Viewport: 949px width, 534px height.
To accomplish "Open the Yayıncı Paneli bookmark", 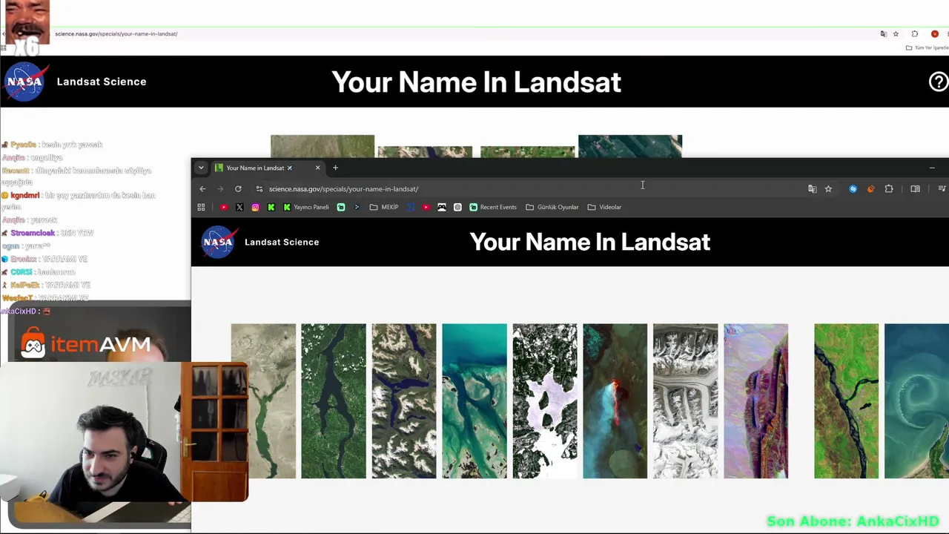I will 306,207.
